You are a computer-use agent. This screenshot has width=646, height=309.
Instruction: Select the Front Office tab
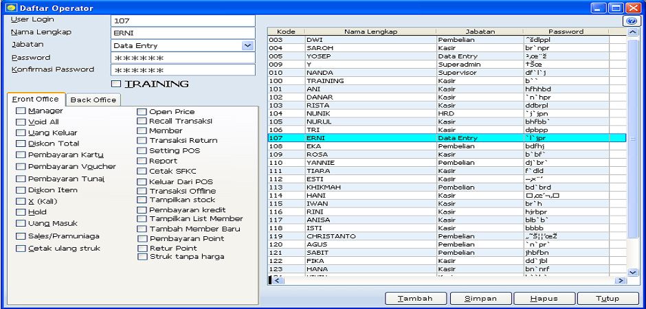36,99
